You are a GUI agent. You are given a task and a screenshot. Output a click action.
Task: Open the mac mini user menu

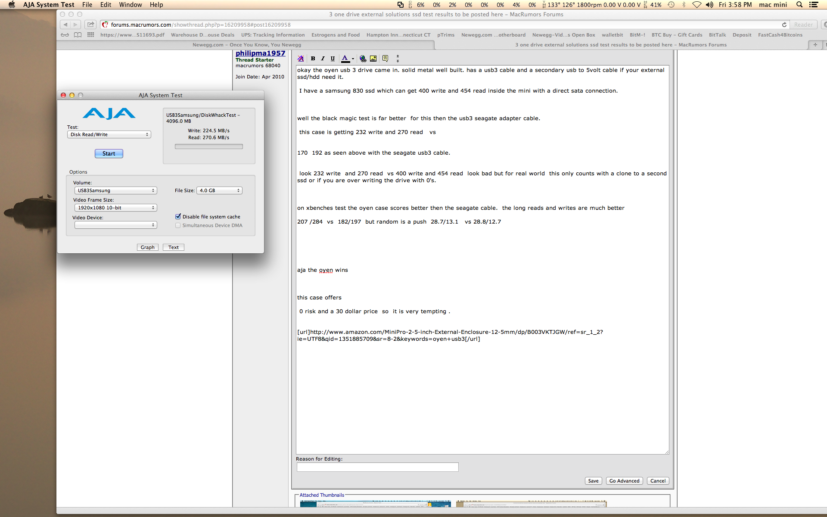(x=773, y=5)
